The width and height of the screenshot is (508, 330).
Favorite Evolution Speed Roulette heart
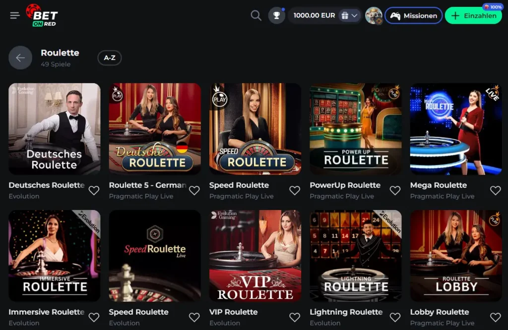194,318
